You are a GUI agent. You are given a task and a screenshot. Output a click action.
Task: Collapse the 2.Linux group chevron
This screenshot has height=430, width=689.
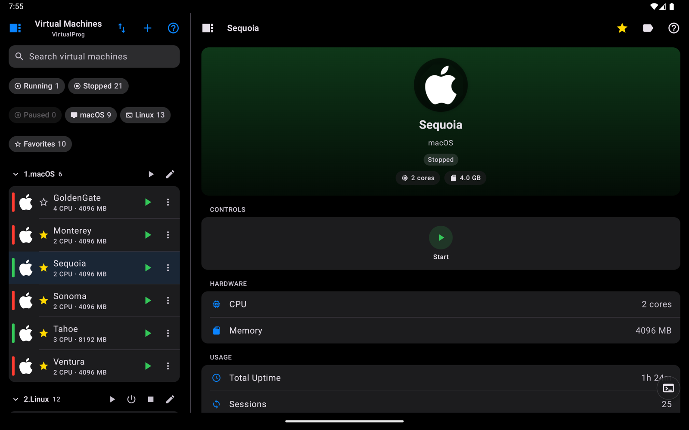16,399
